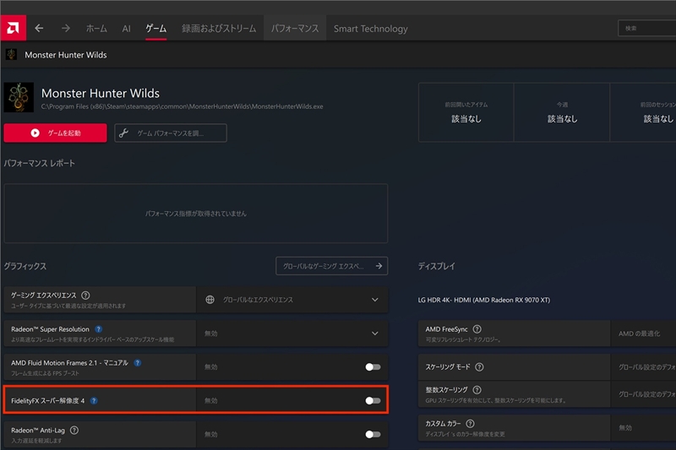676x450 pixels.
Task: Open help for Radeon Super Resolution
Action: coord(99,329)
